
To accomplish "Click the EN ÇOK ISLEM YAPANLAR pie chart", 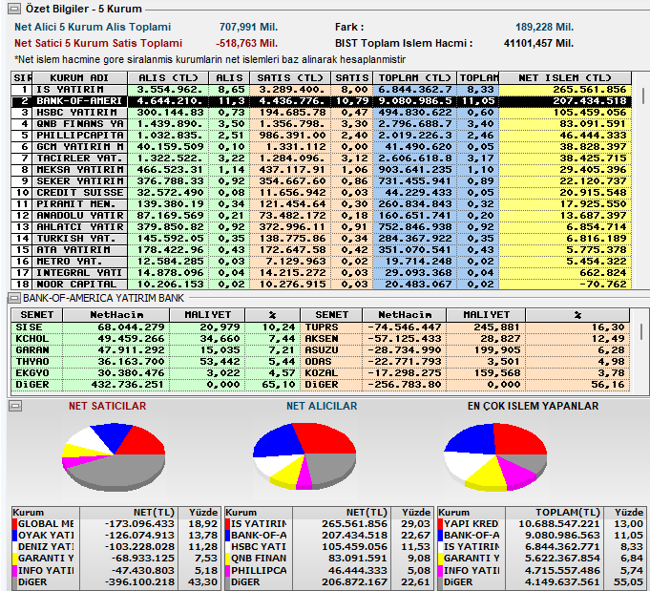I will [495, 457].
